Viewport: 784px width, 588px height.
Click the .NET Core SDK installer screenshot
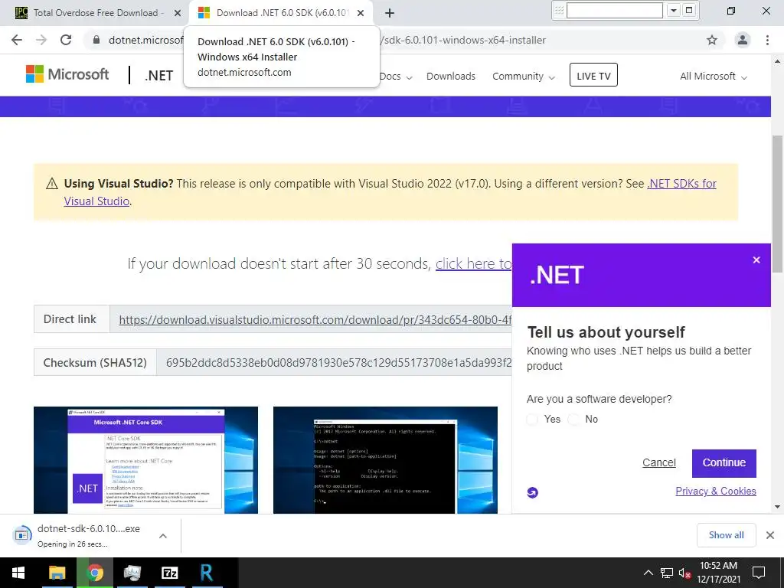[x=145, y=460]
